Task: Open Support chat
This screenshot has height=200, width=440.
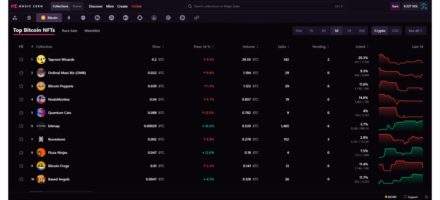Action: pyautogui.click(x=411, y=197)
